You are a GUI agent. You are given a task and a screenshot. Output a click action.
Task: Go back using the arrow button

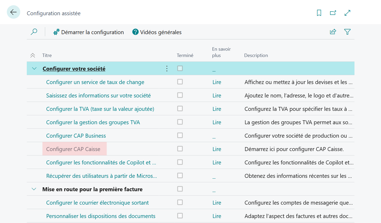(13, 12)
